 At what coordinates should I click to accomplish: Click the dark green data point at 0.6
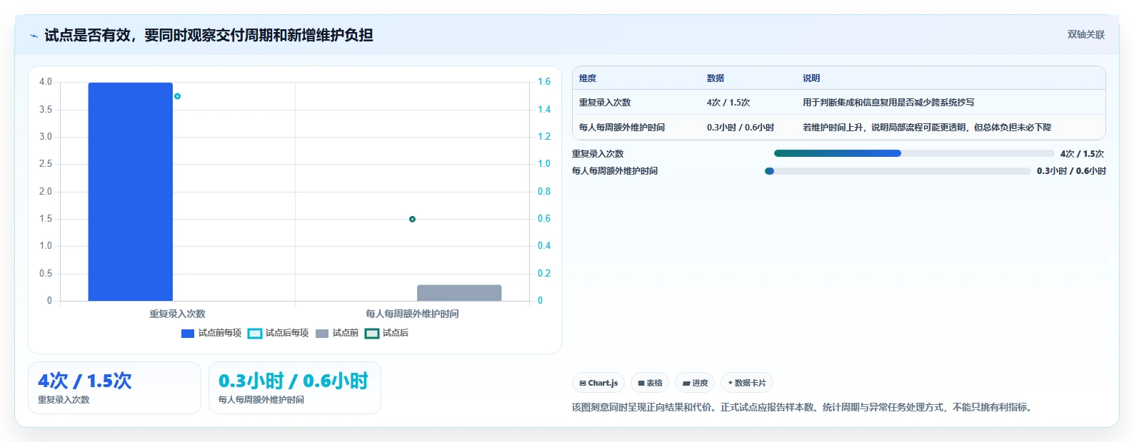[412, 219]
